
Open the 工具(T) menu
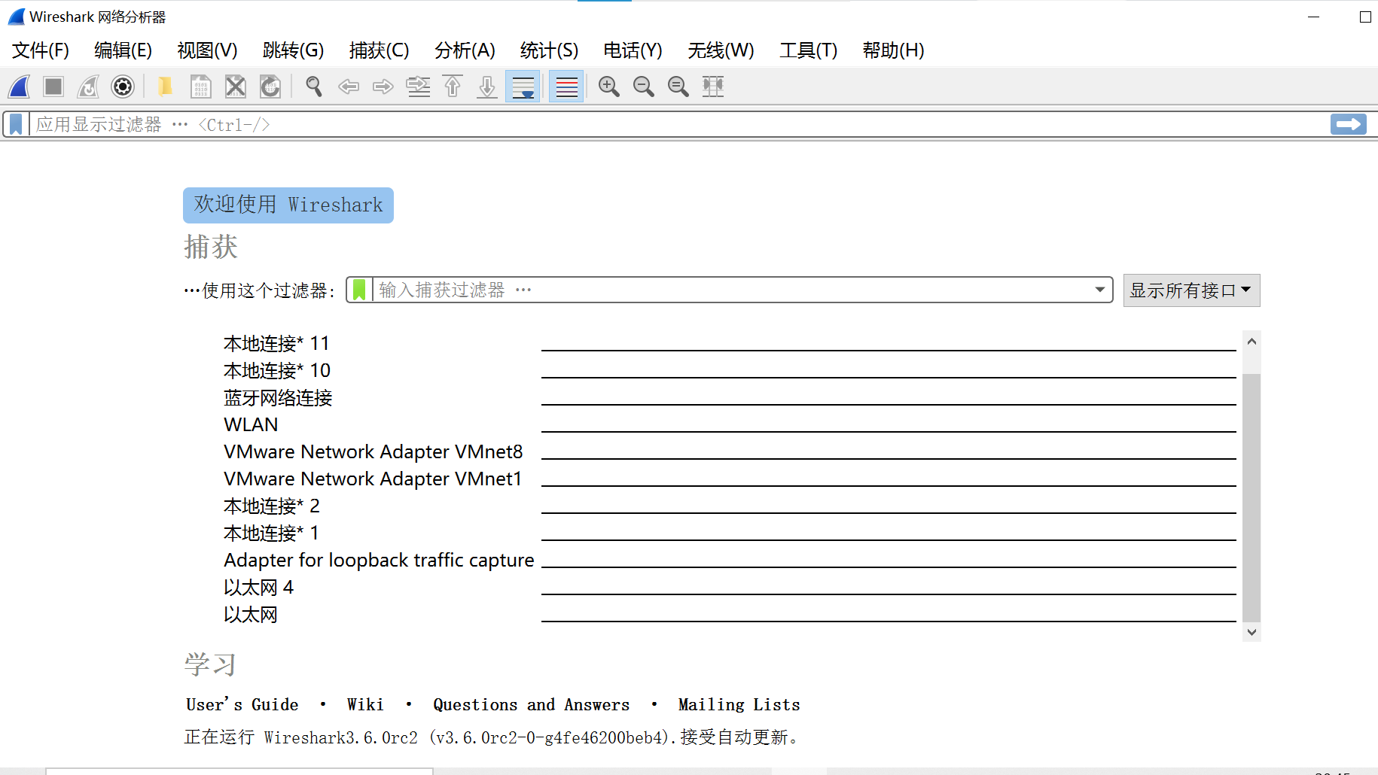(808, 50)
